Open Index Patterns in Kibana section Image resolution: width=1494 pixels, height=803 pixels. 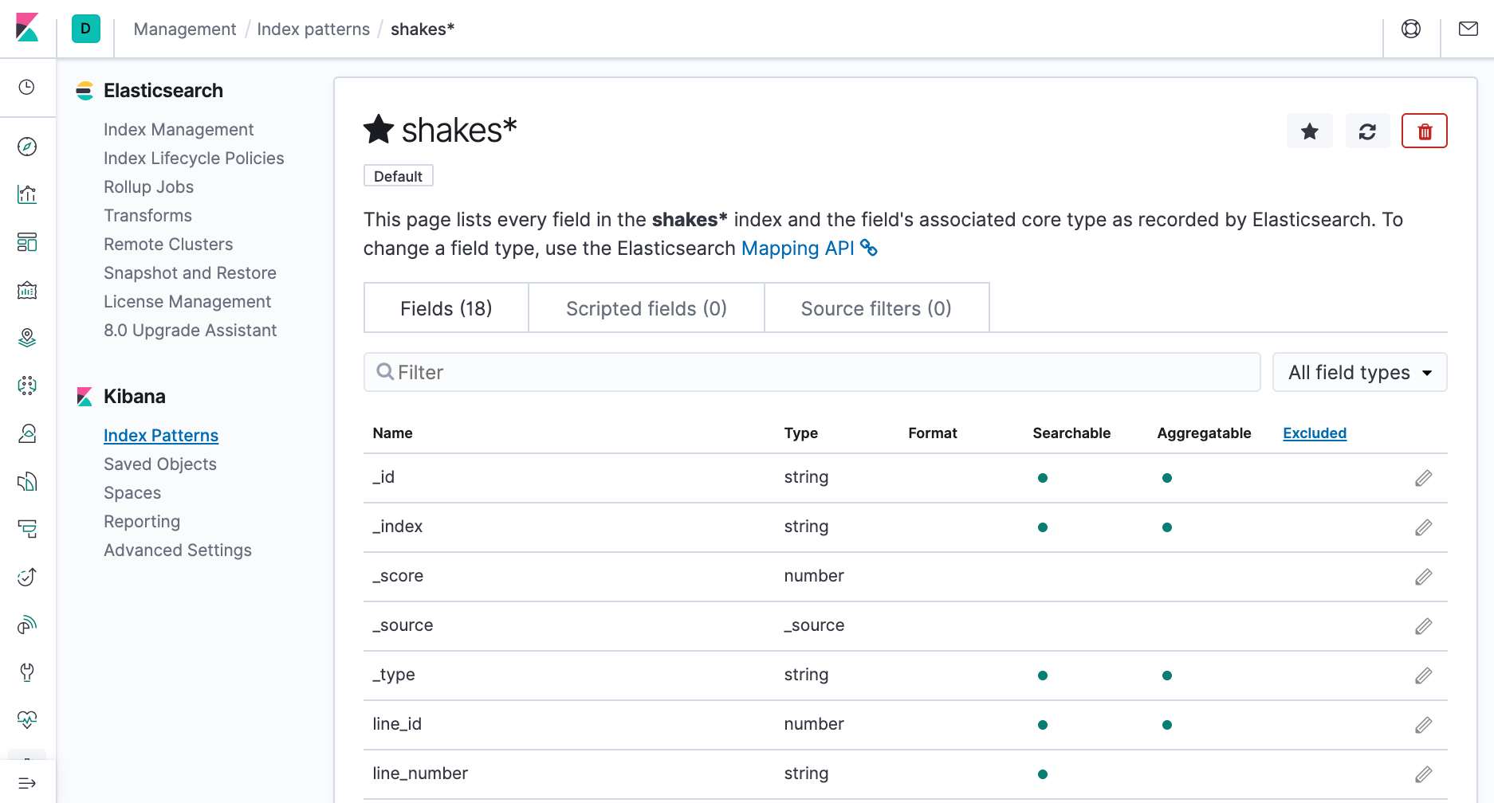point(161,436)
